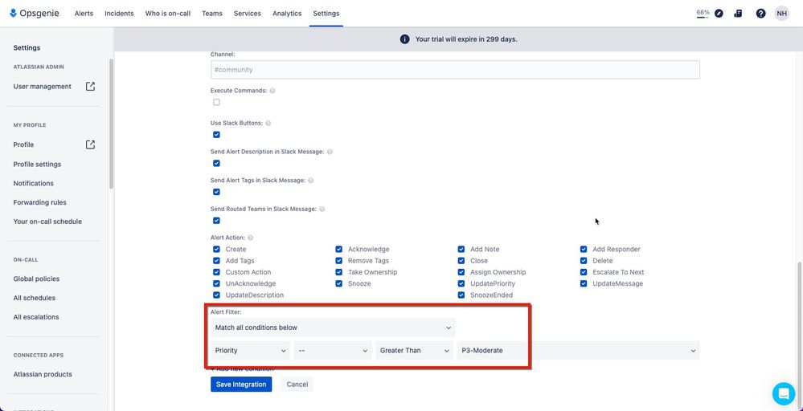Toggle the UnAcknowledge checkbox

[217, 283]
